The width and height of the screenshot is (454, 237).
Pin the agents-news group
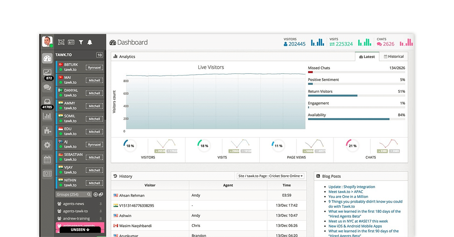click(101, 204)
